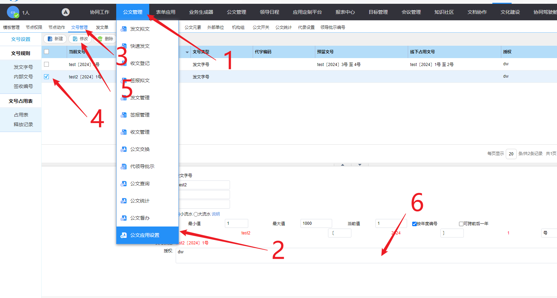Click the 删除 toolbar button
Viewport: 557px width, 298px height.
pos(105,39)
